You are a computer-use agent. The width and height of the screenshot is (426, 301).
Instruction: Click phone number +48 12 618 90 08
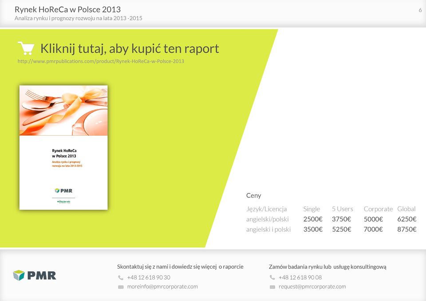tap(300, 278)
